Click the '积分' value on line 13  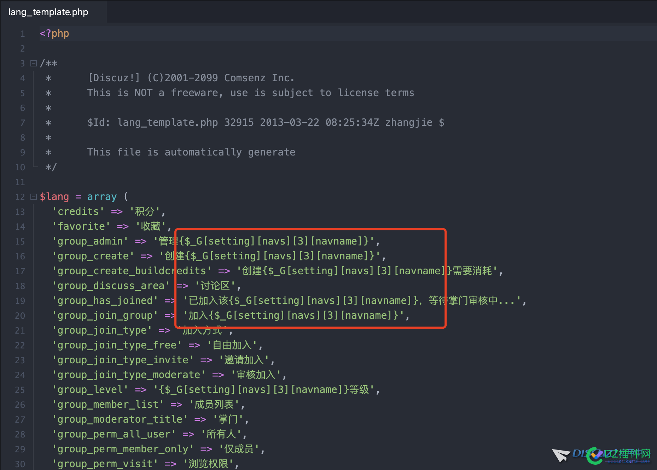pos(145,211)
